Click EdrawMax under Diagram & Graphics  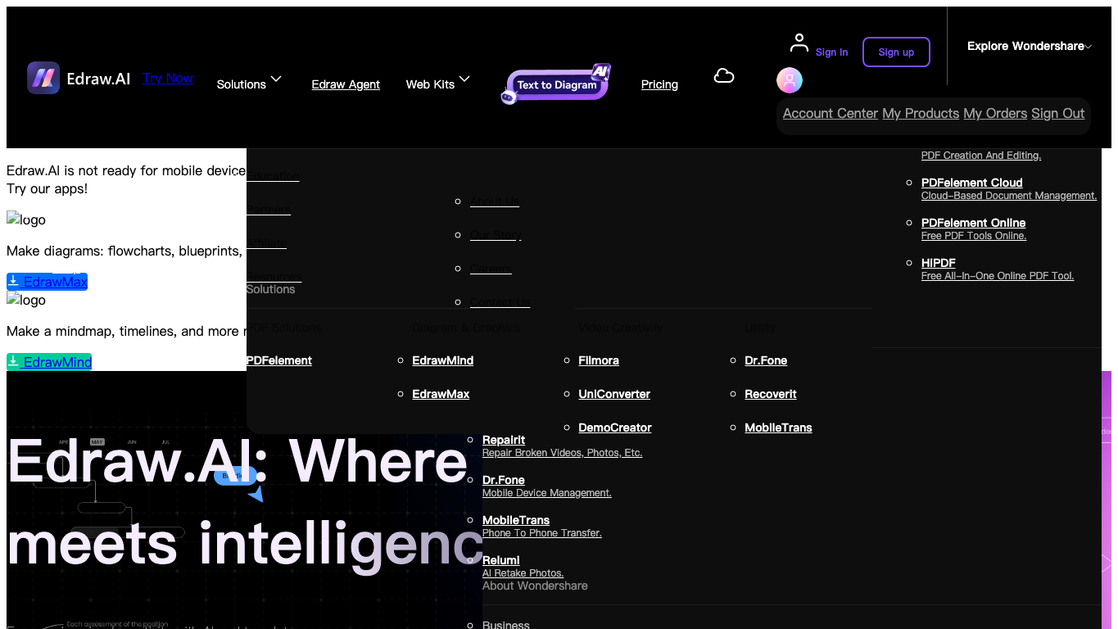[x=441, y=394]
